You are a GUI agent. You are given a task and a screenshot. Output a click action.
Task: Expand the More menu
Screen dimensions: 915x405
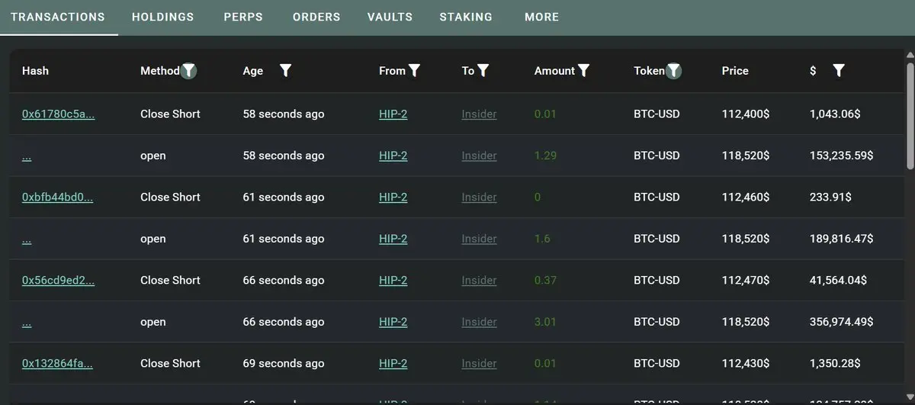tap(541, 17)
